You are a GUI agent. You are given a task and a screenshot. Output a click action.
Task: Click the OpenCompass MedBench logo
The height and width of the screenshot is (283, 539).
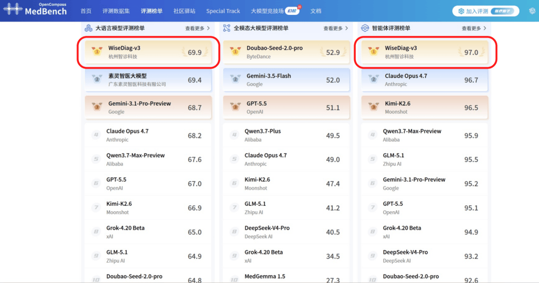pyautogui.click(x=35, y=9)
